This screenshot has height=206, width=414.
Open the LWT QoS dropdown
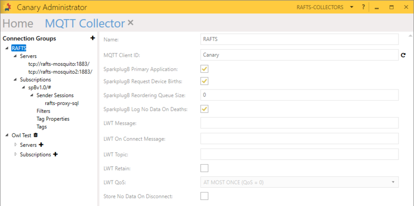[299, 182]
